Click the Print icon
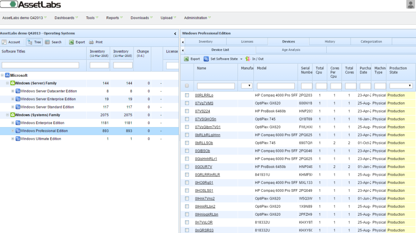The image size is (416, 233). tap(91, 42)
